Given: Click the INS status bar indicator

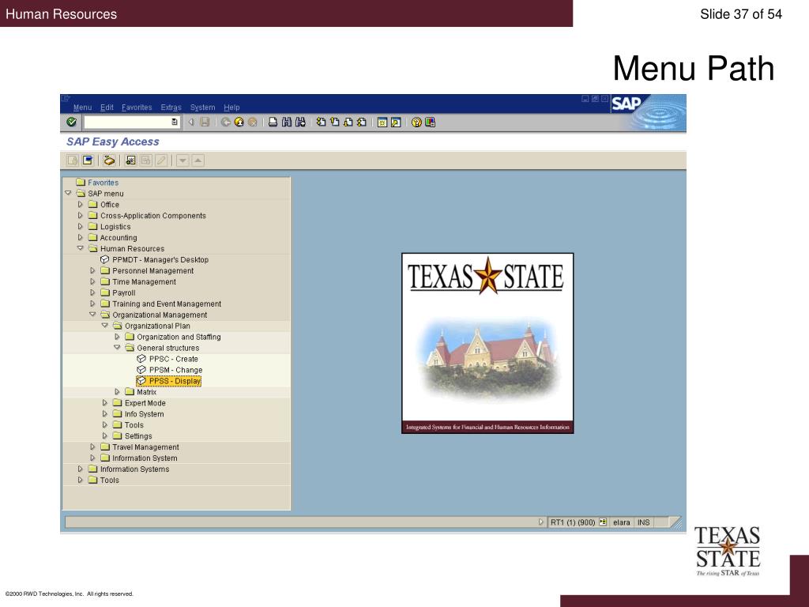Looking at the screenshot, I should (x=643, y=522).
